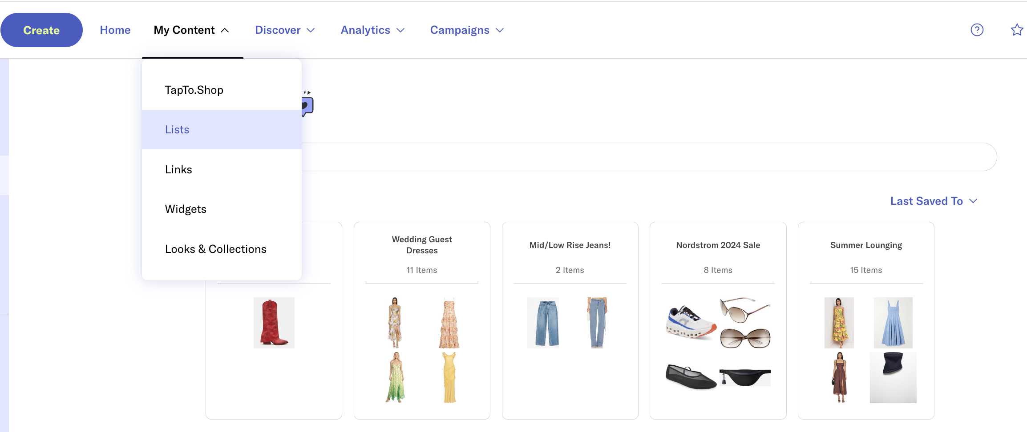Image resolution: width=1027 pixels, height=432 pixels.
Task: Select Lists from the My Content menu
Action: [x=222, y=129]
